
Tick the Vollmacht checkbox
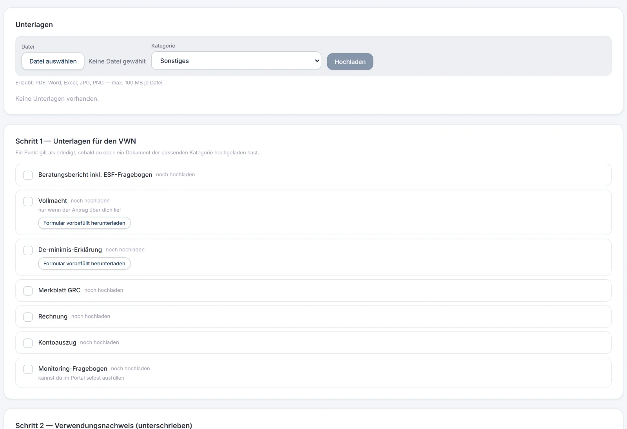(28, 201)
